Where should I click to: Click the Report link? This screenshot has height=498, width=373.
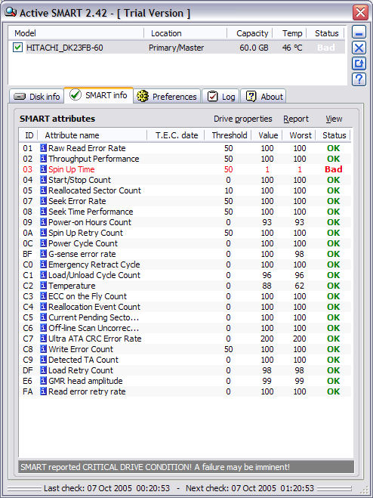point(296,119)
